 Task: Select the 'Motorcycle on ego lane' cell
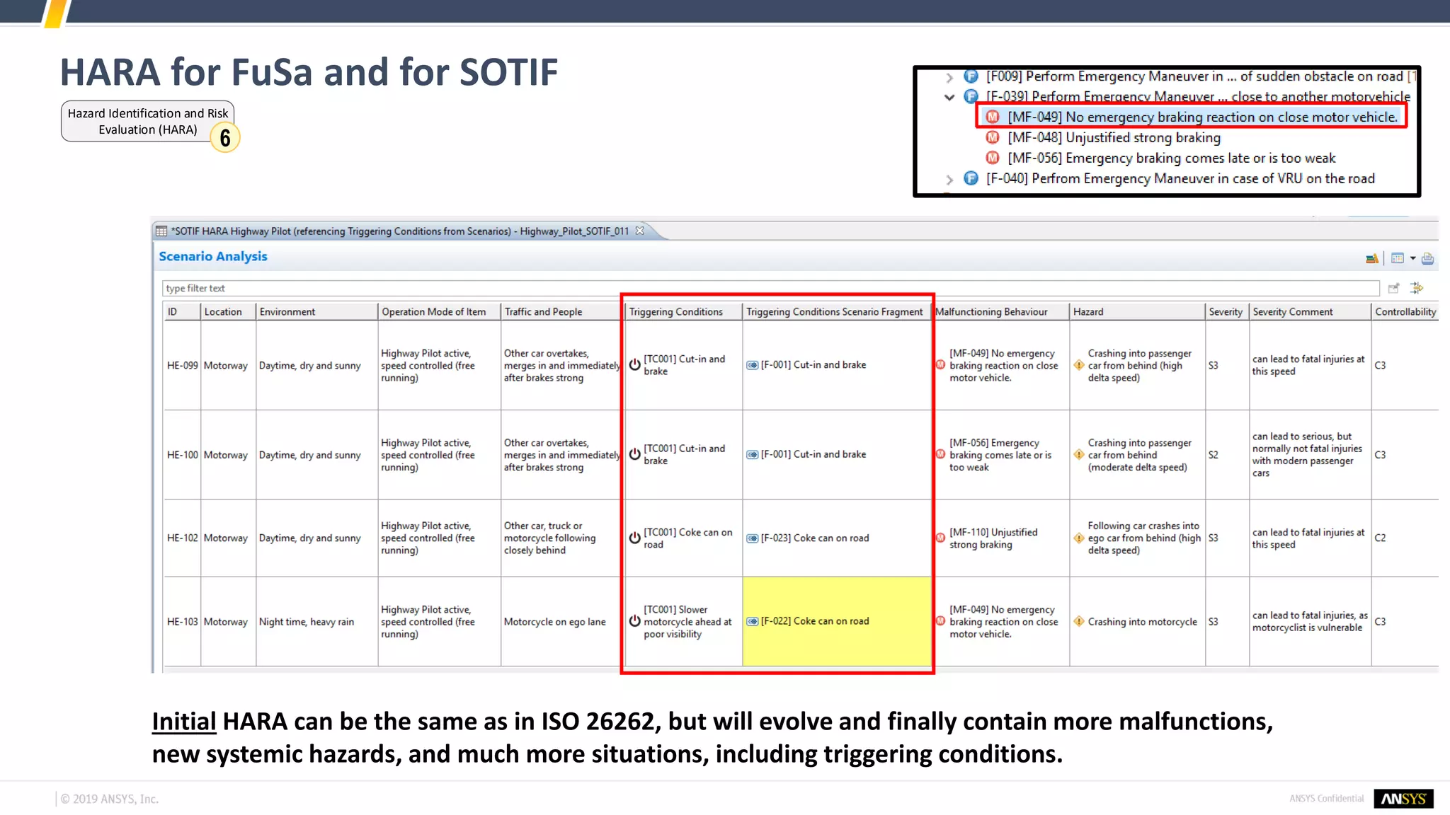coord(562,621)
